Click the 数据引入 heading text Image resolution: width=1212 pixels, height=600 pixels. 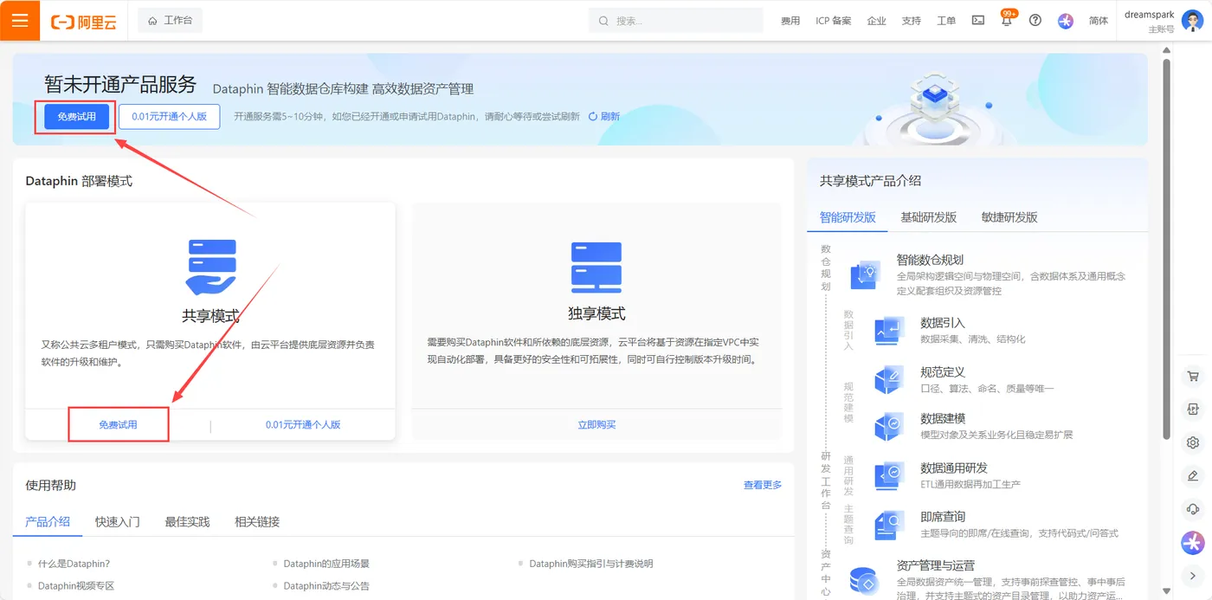pyautogui.click(x=943, y=323)
